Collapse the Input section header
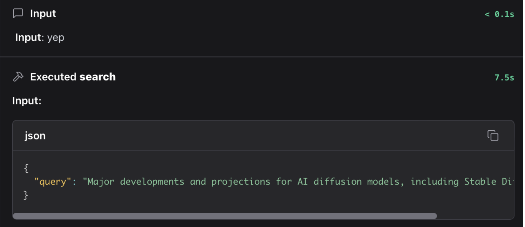 43,14
